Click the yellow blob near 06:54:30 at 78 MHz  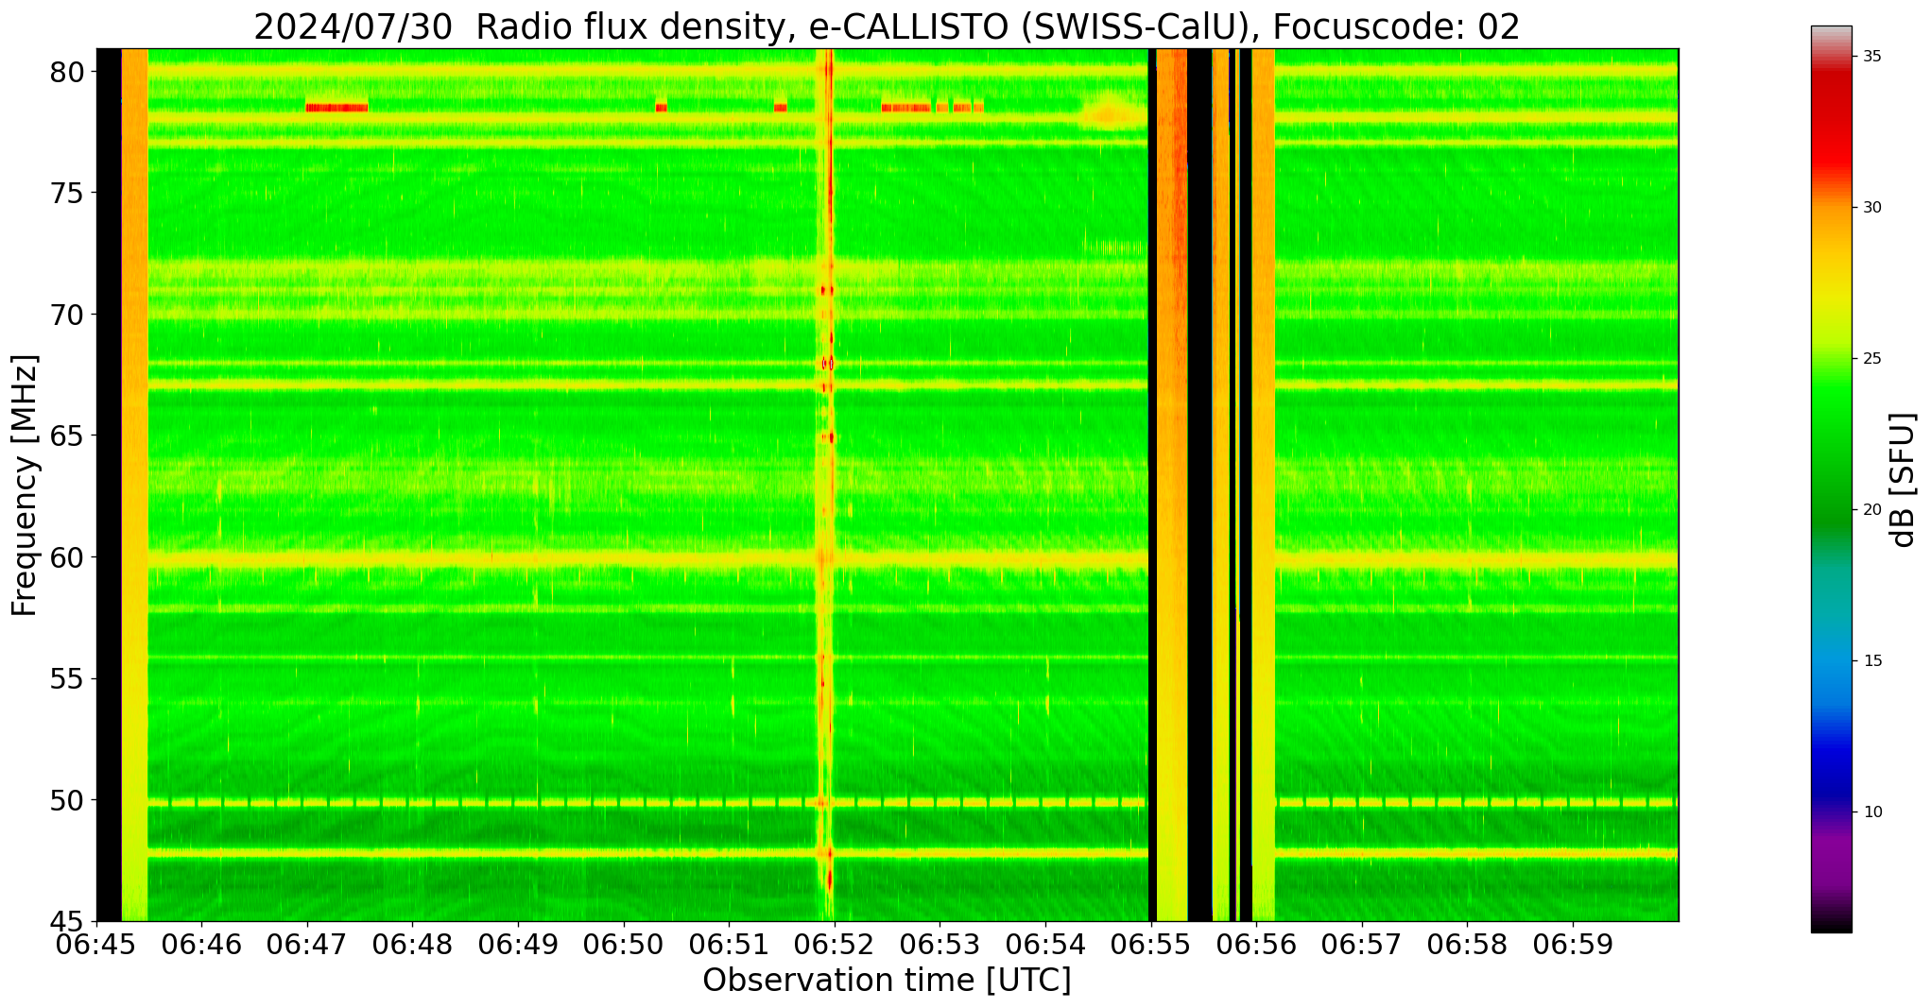click(x=1111, y=112)
